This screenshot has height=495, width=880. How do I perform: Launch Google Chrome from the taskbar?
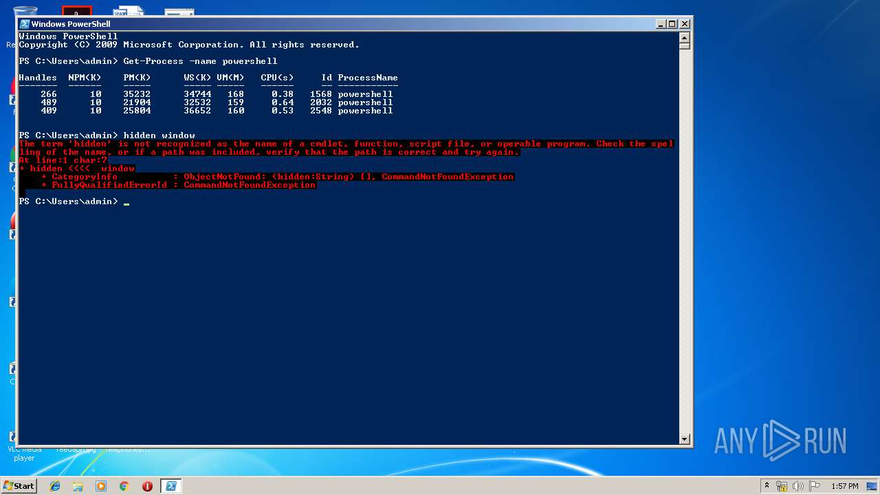(124, 486)
